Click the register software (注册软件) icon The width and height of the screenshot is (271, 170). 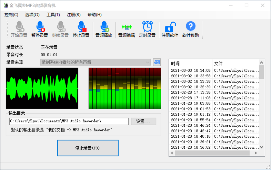point(170,29)
